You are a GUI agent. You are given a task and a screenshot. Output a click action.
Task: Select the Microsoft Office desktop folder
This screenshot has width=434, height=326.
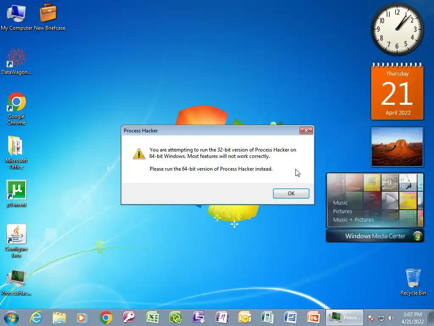17,152
